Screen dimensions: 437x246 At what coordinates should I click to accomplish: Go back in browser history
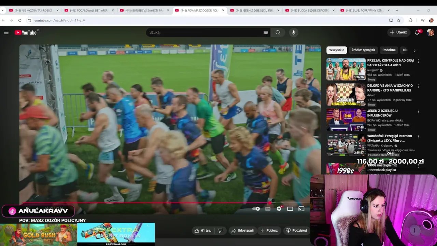3,20
